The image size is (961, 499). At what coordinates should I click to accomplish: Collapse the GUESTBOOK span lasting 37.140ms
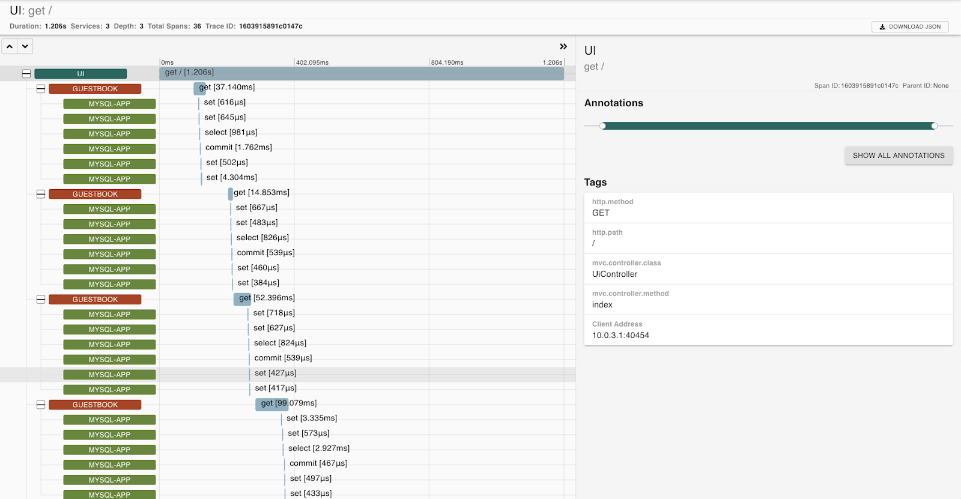41,89
